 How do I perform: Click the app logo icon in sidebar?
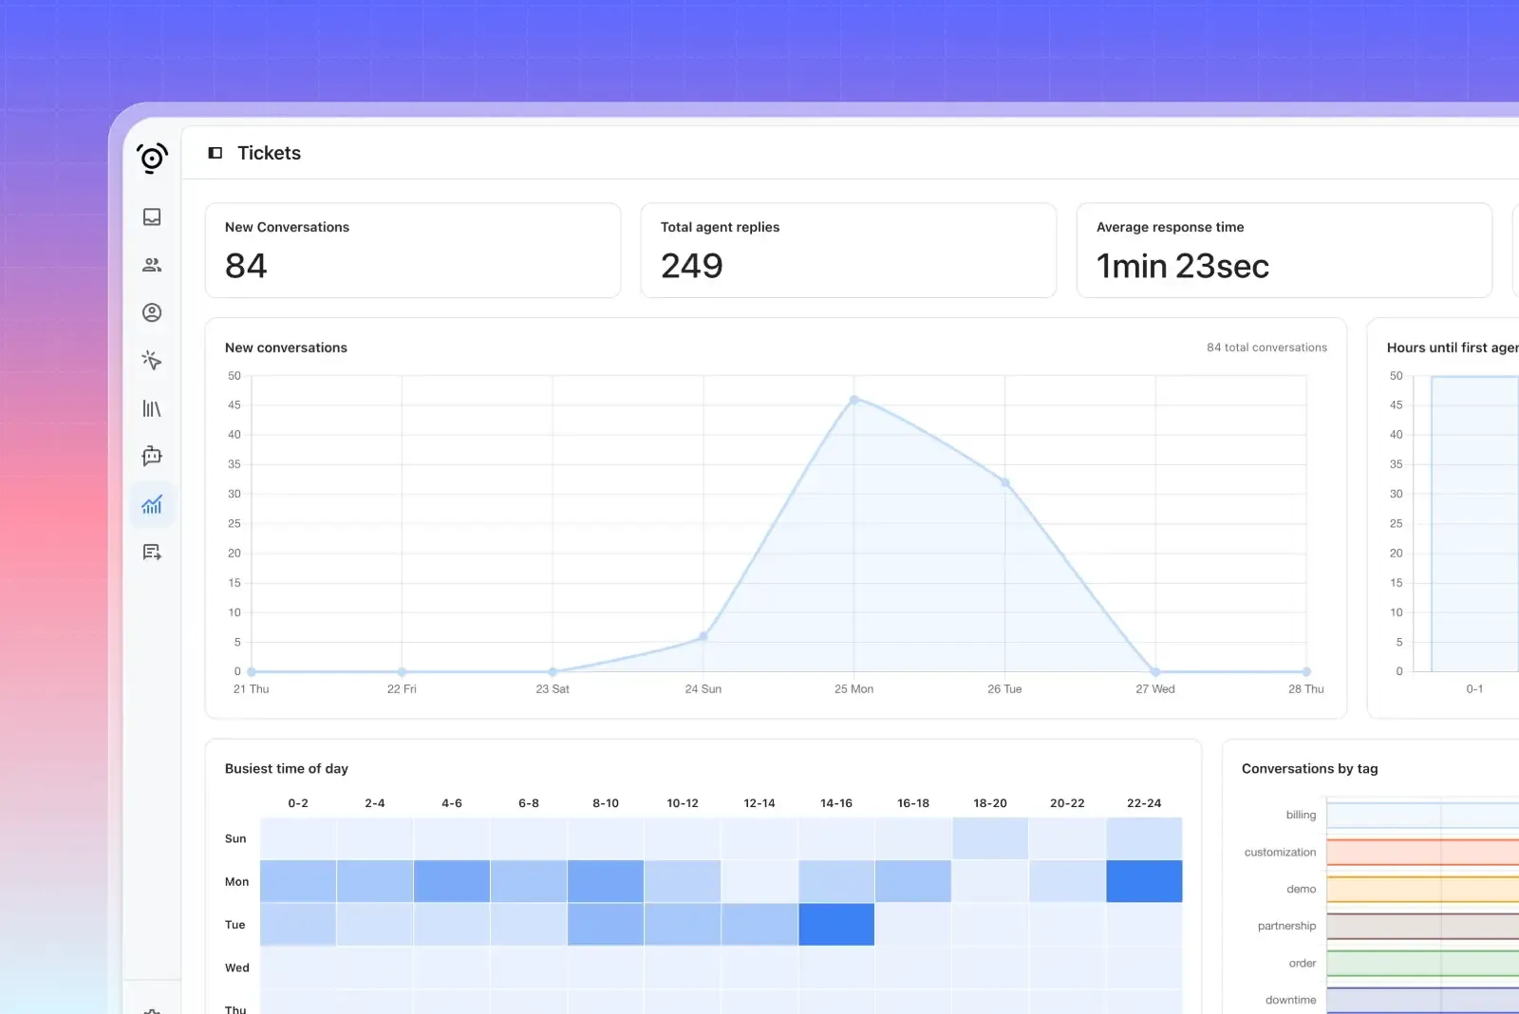[152, 158]
